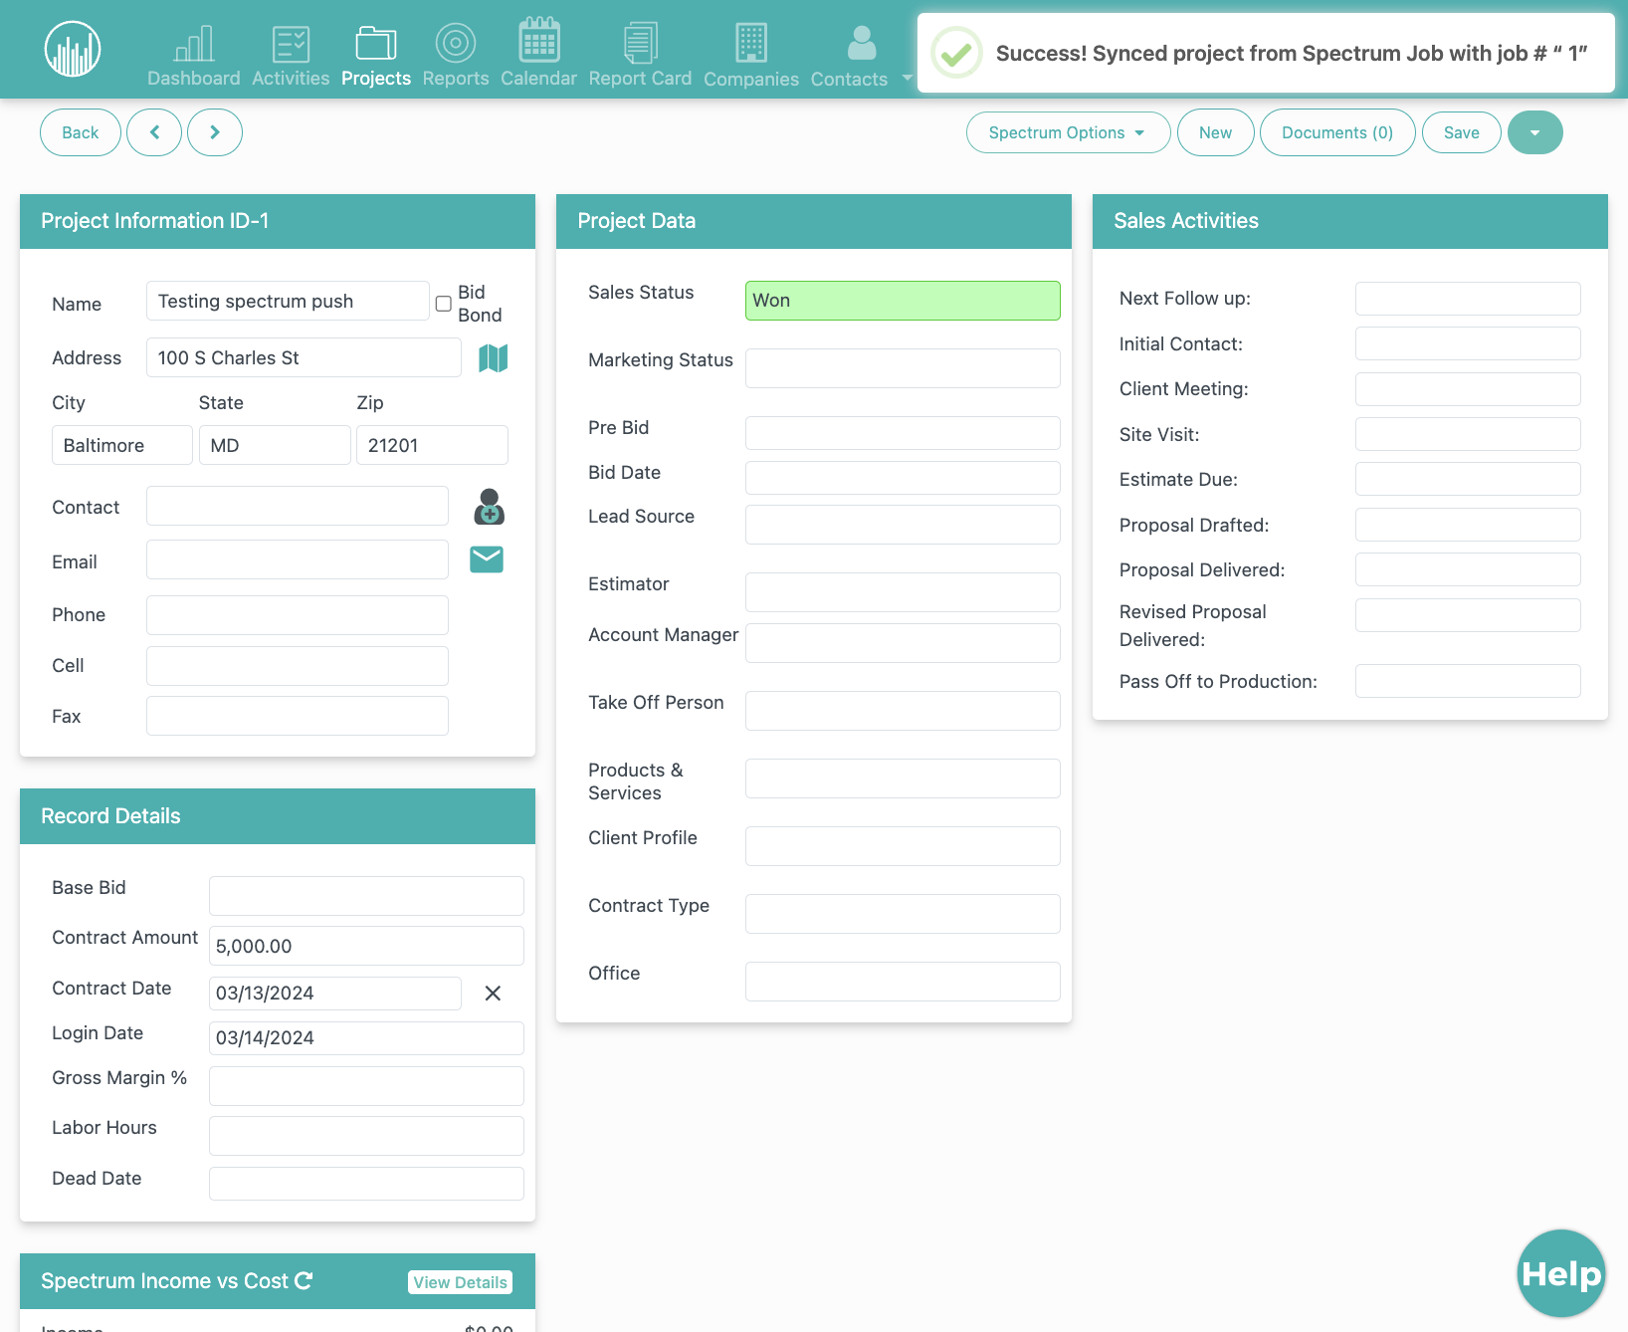This screenshot has width=1628, height=1332.
Task: Click the Contract Type field
Action: coord(903,914)
